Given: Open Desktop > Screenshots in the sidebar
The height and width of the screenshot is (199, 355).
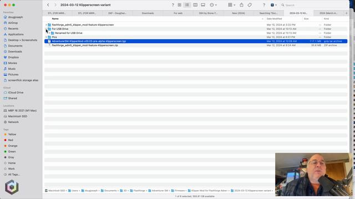Looking at the screenshot, I should tap(22, 40).
